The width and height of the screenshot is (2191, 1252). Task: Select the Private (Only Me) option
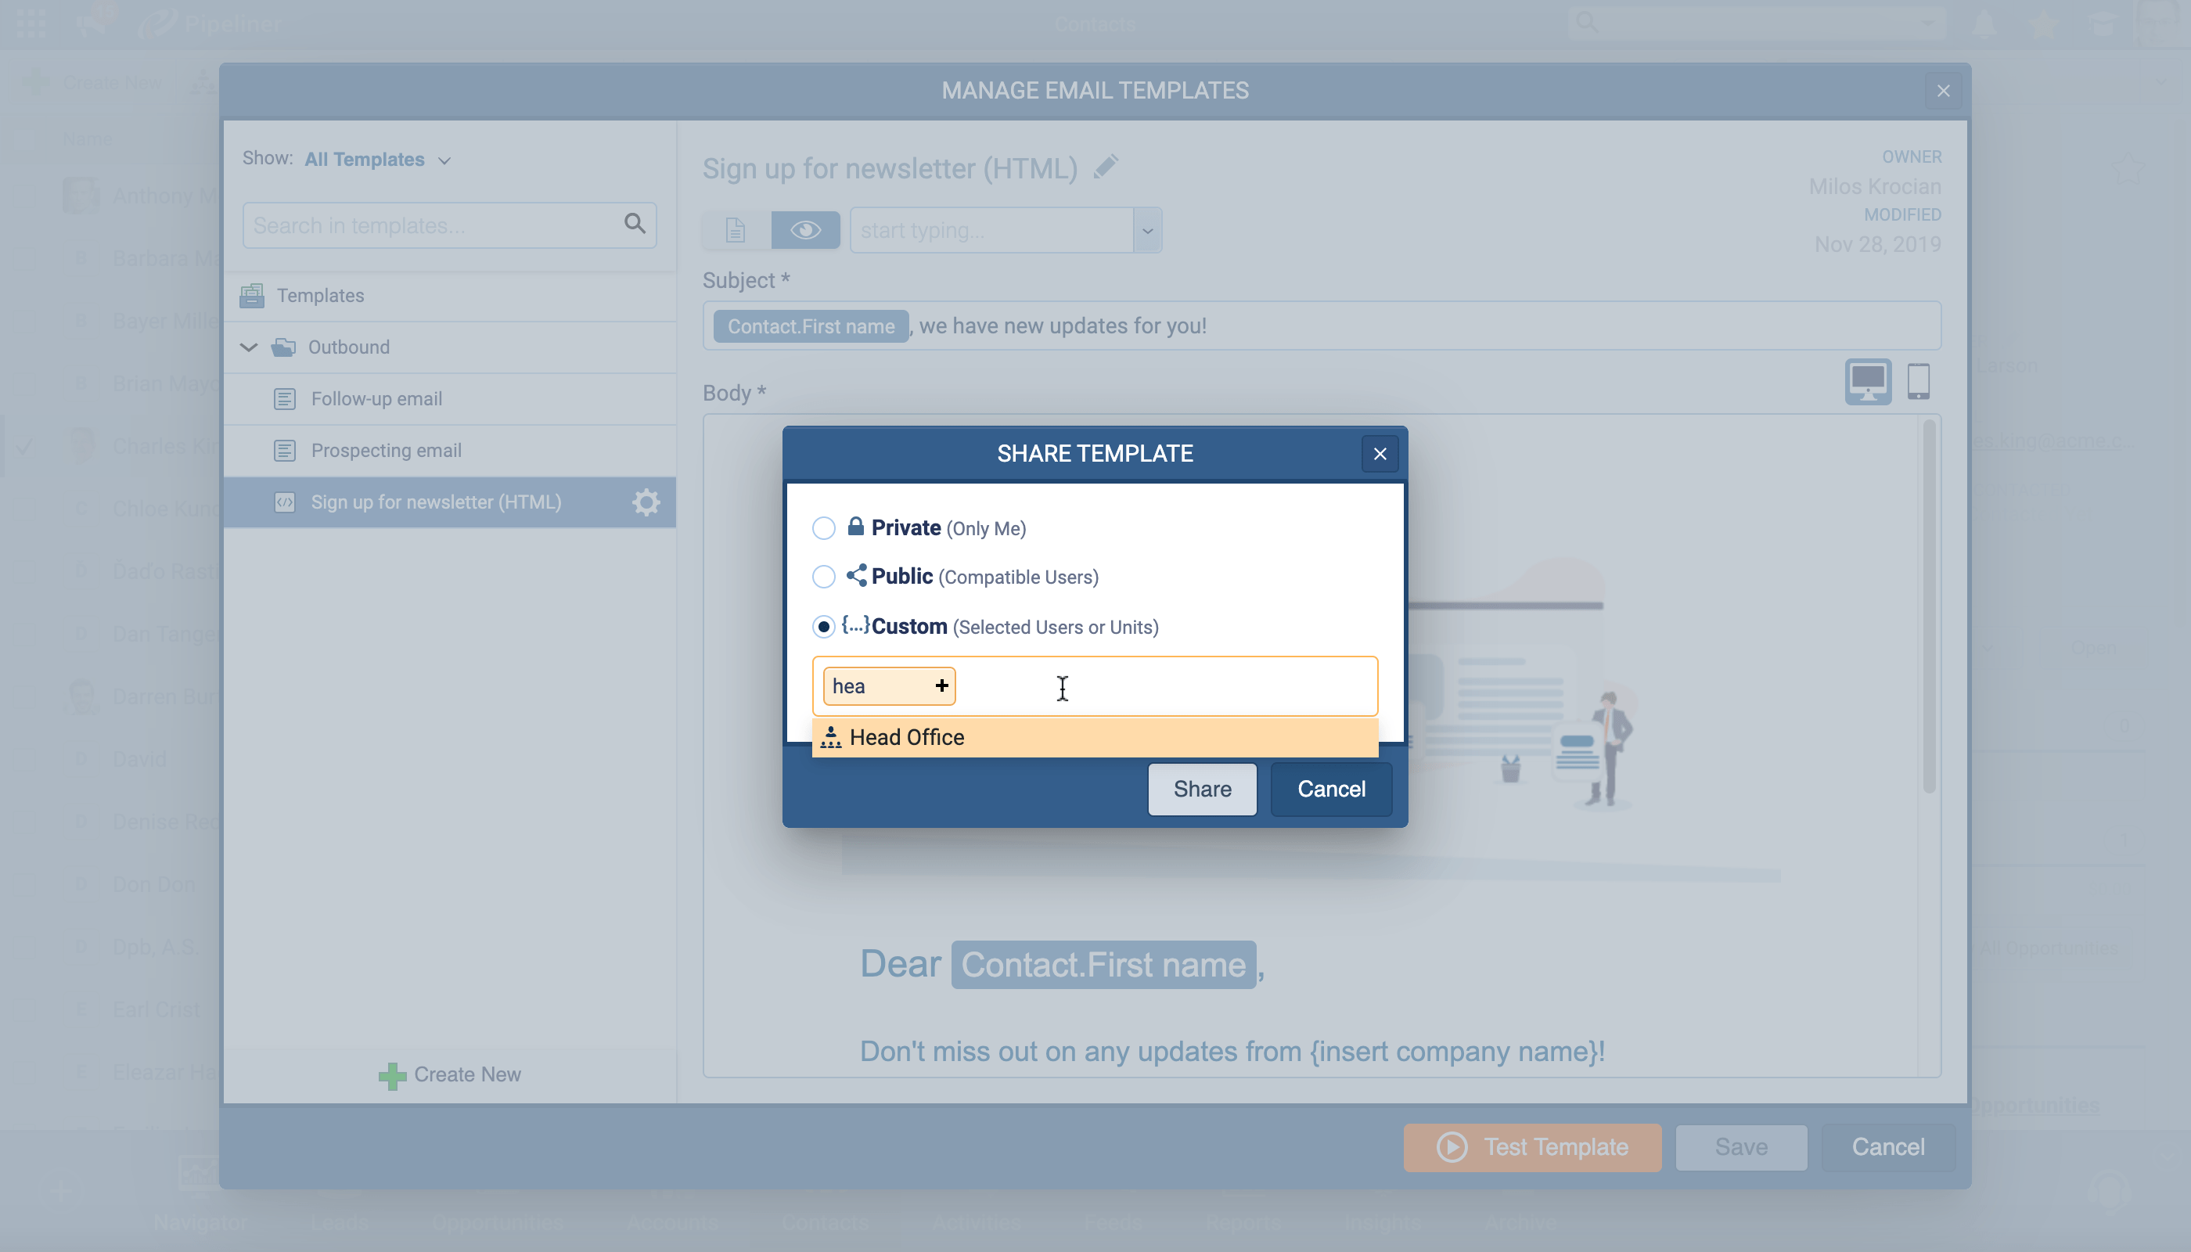click(823, 528)
